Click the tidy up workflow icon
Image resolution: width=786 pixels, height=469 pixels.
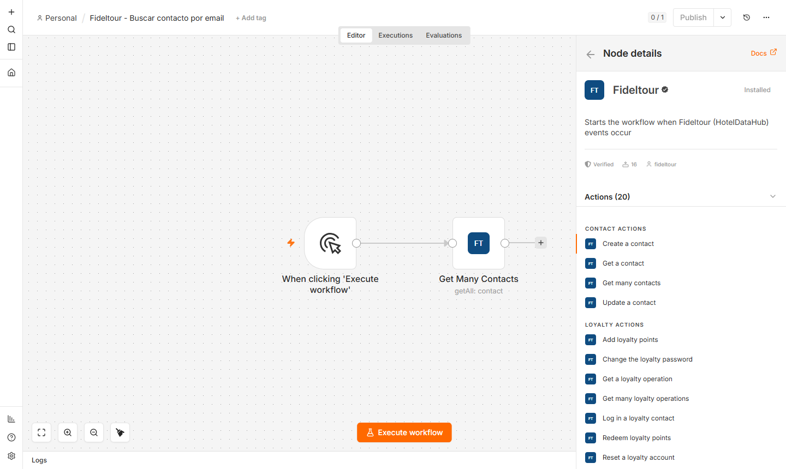point(120,432)
